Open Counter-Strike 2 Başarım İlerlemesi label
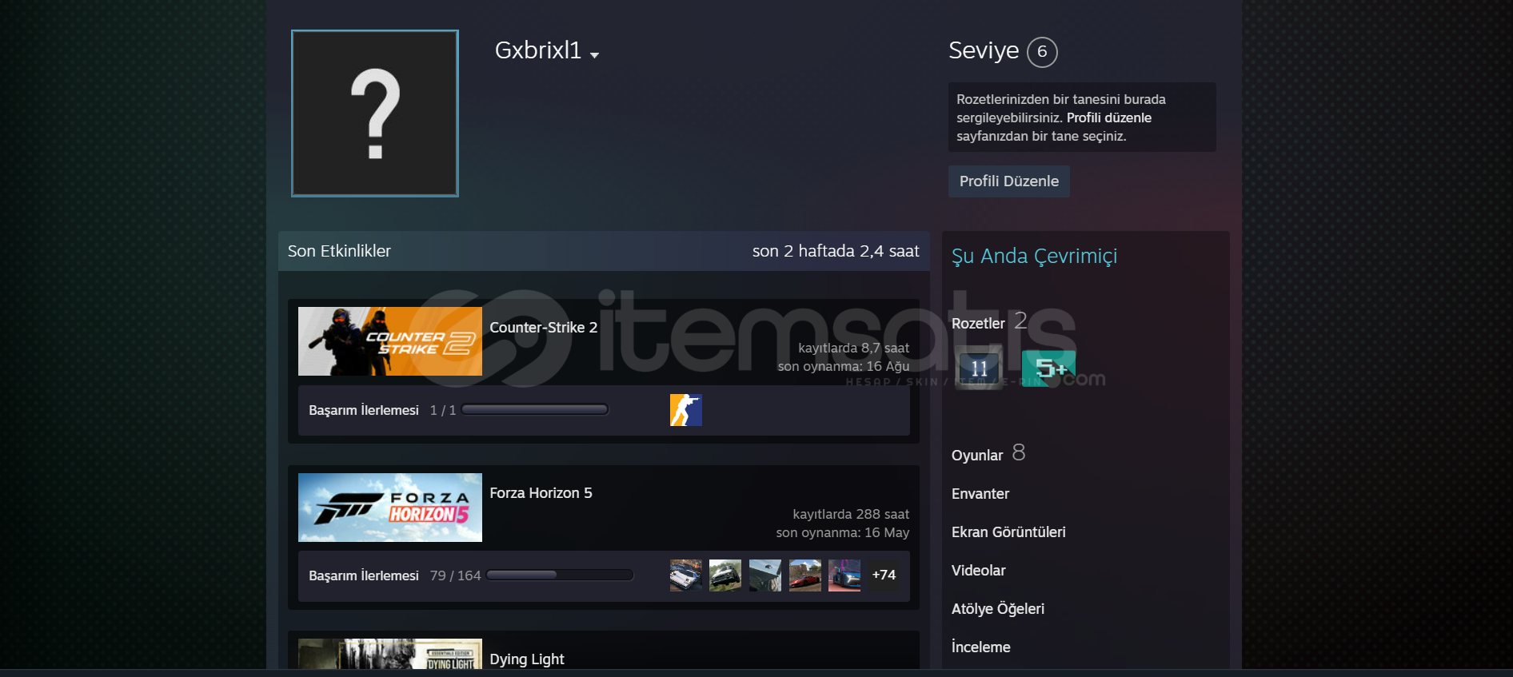 point(364,410)
